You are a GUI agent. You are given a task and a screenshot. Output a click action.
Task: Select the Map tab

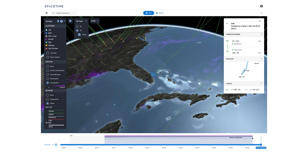tap(148, 13)
